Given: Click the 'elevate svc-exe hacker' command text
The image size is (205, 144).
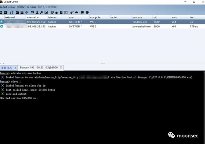Looking at the screenshot, I should [x=26, y=73].
